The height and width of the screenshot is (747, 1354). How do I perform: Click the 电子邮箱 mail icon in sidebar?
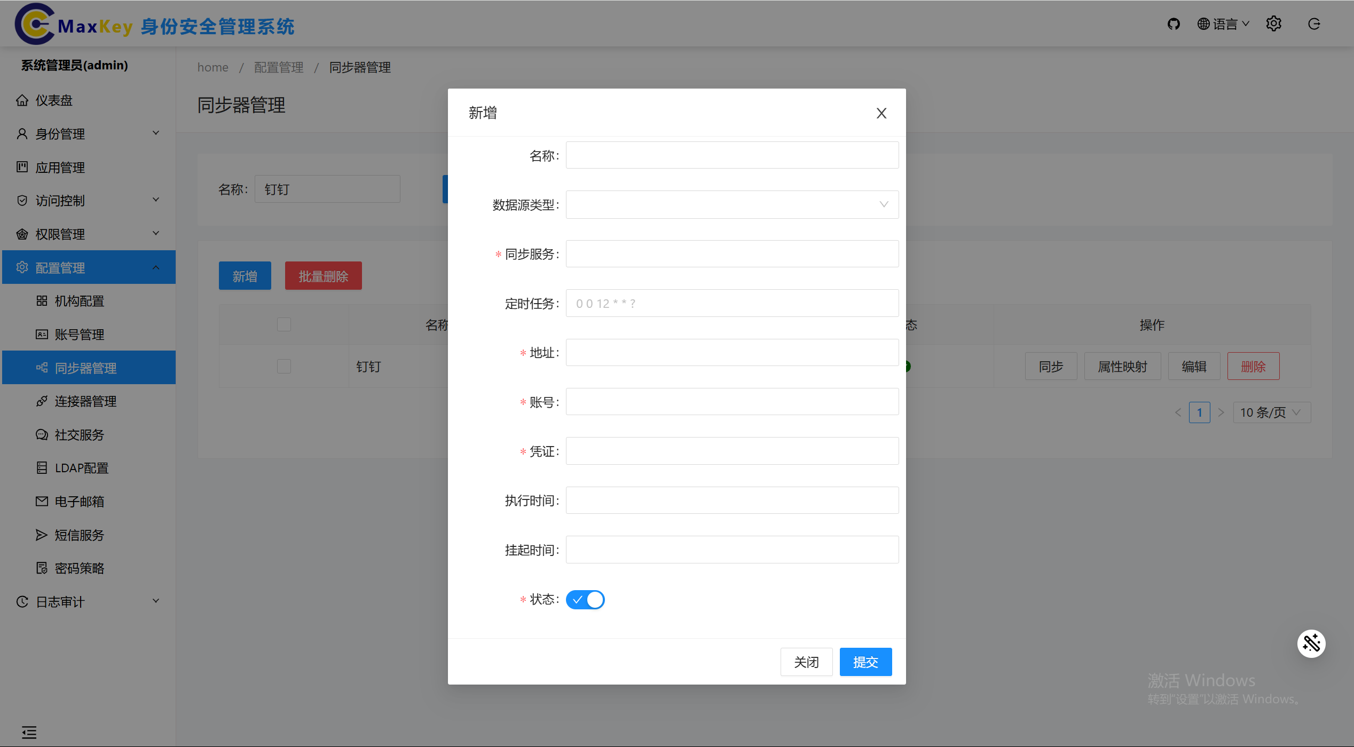(x=42, y=501)
